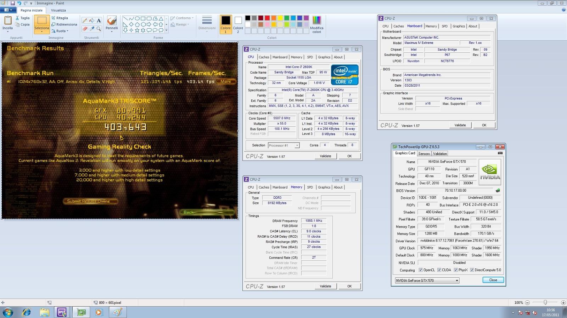Screen dimensions: 567x318
Task: Click the GPU-Z screenshot camera icon
Action: pyautogui.click(x=500, y=153)
